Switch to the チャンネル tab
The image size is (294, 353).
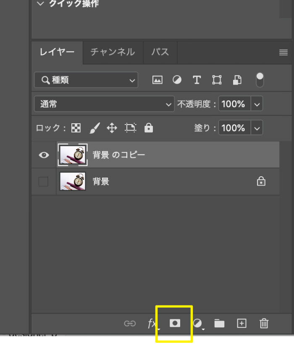(x=113, y=52)
